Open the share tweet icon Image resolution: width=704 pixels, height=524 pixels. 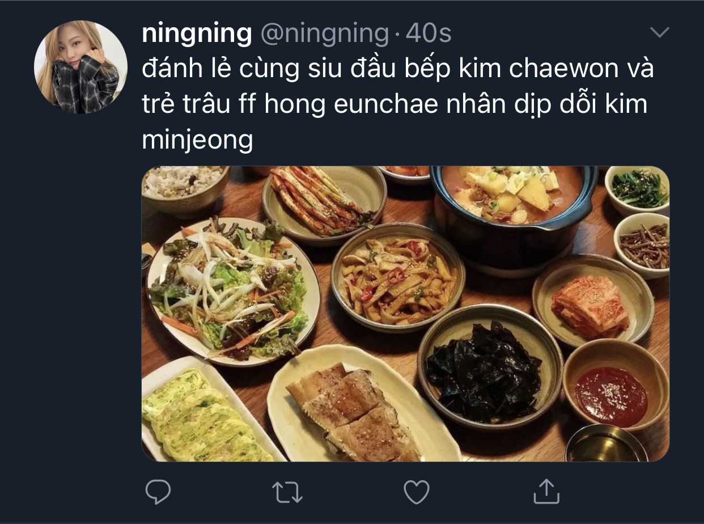[546, 491]
